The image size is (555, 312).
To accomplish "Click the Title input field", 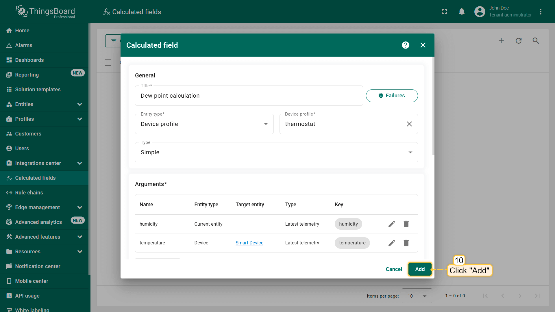I will 249,96.
